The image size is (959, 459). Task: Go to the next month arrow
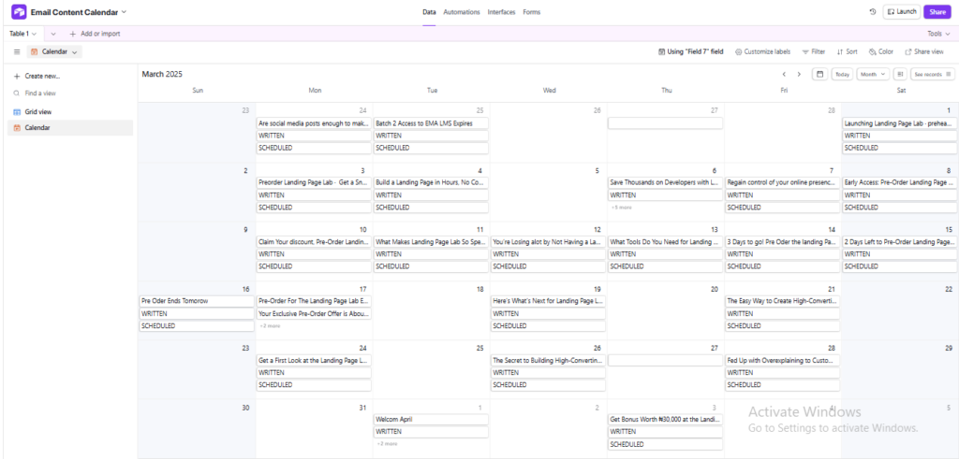[799, 74]
